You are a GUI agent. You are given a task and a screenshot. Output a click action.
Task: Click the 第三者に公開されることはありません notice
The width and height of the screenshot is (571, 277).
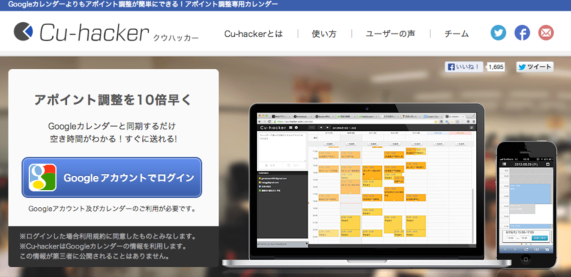[95, 256]
